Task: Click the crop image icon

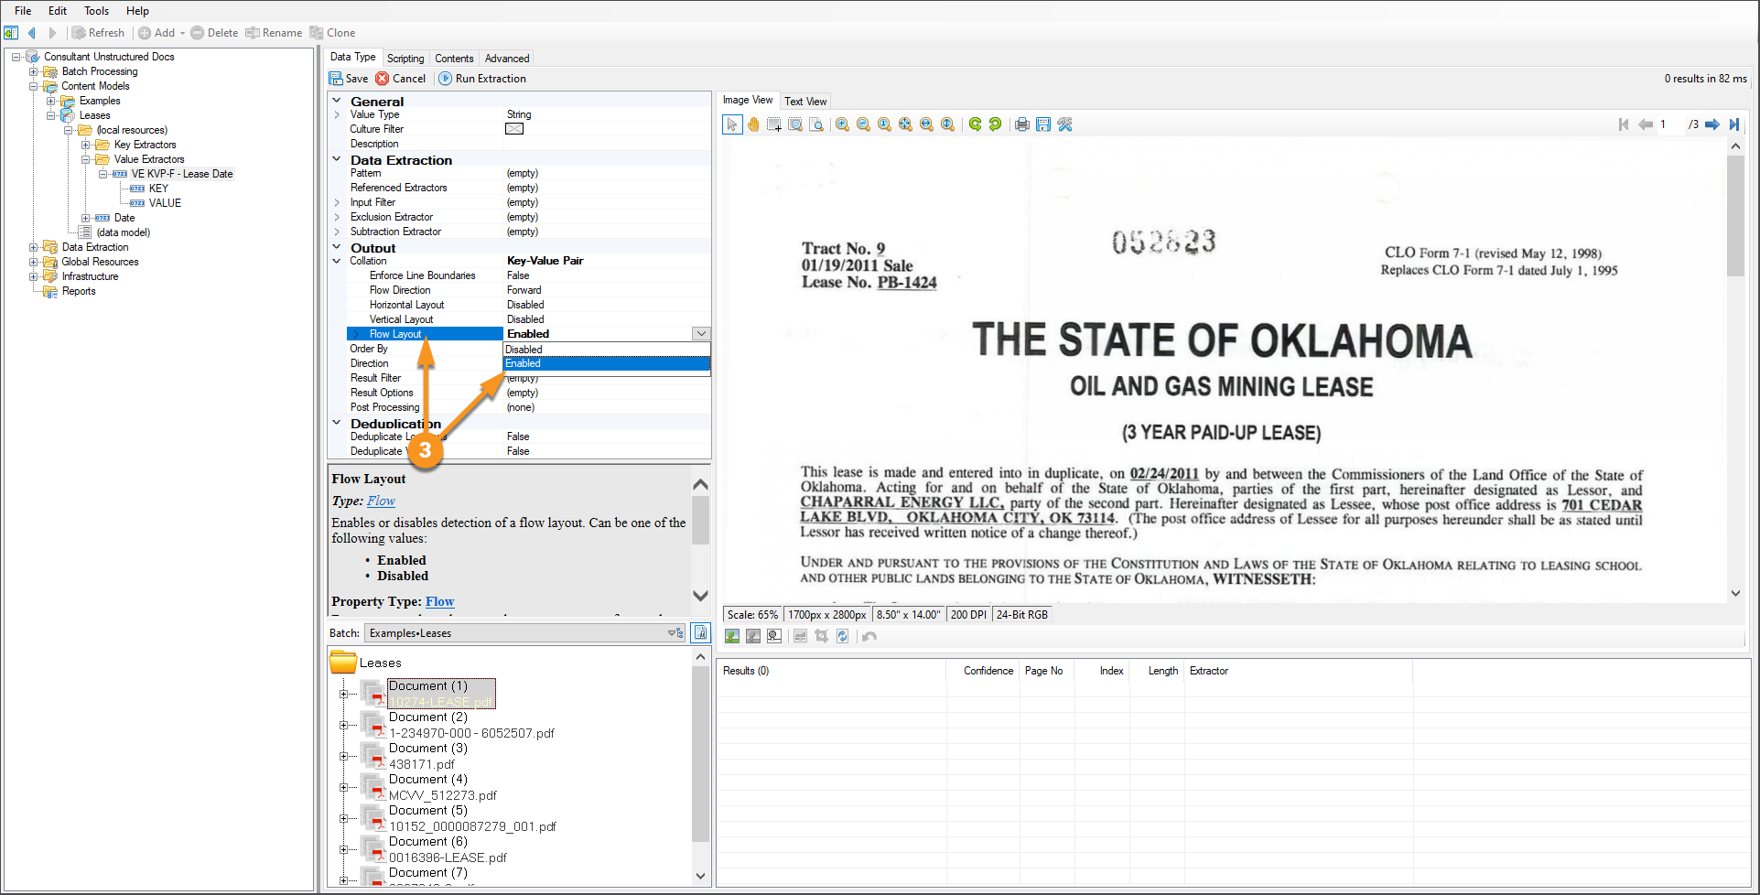Action: (821, 636)
